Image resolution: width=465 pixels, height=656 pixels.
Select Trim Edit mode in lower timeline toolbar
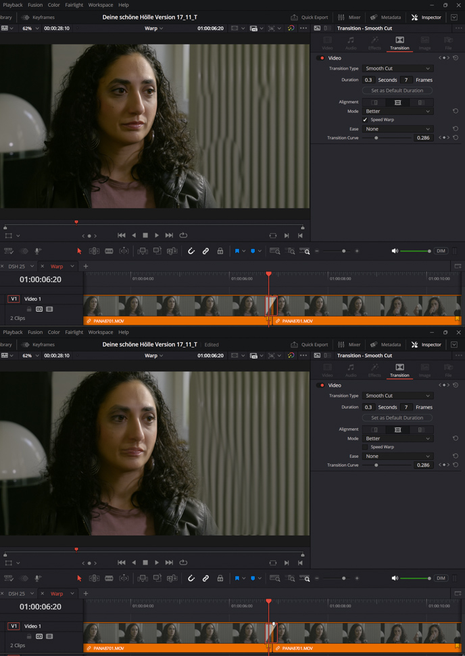point(94,578)
